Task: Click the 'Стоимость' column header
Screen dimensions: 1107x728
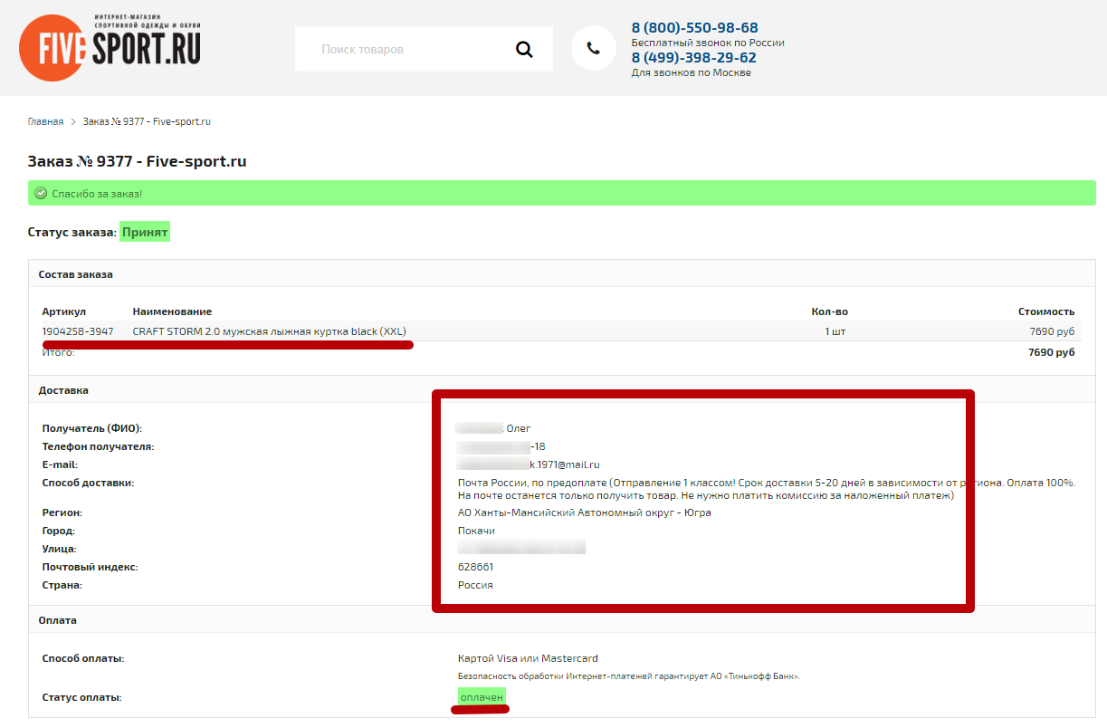Action: (x=1046, y=311)
